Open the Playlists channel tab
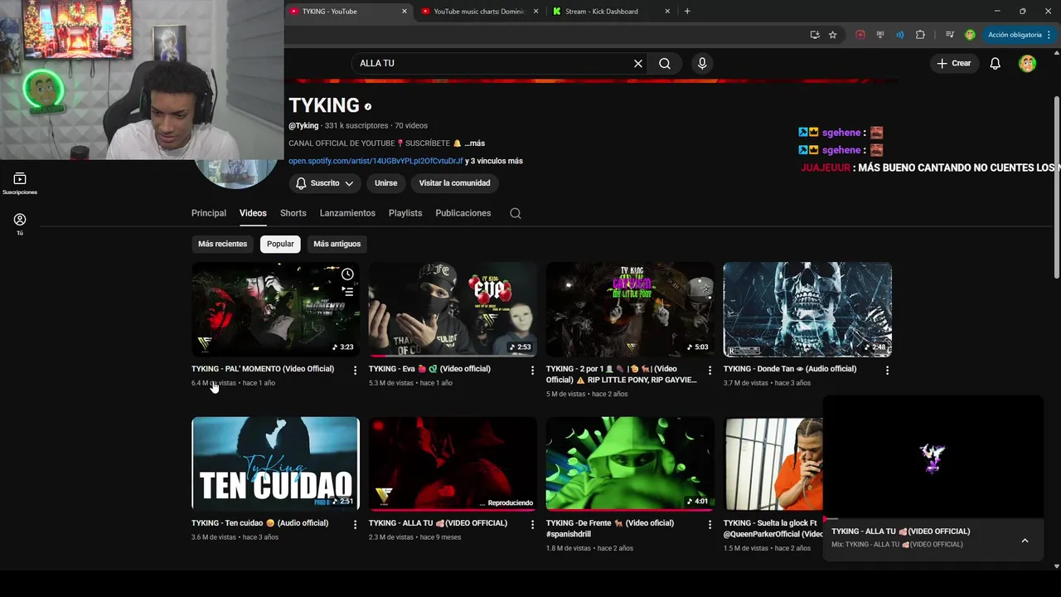The height and width of the screenshot is (597, 1061). pos(405,213)
